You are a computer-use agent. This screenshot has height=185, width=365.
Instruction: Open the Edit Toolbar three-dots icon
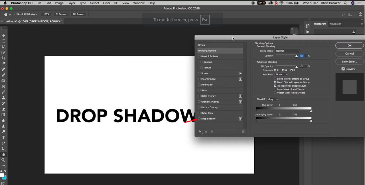[3, 166]
